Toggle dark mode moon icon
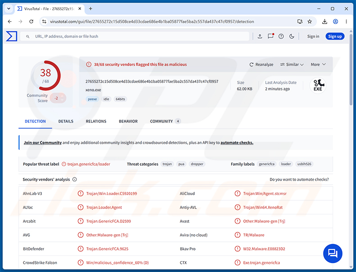 [292, 36]
